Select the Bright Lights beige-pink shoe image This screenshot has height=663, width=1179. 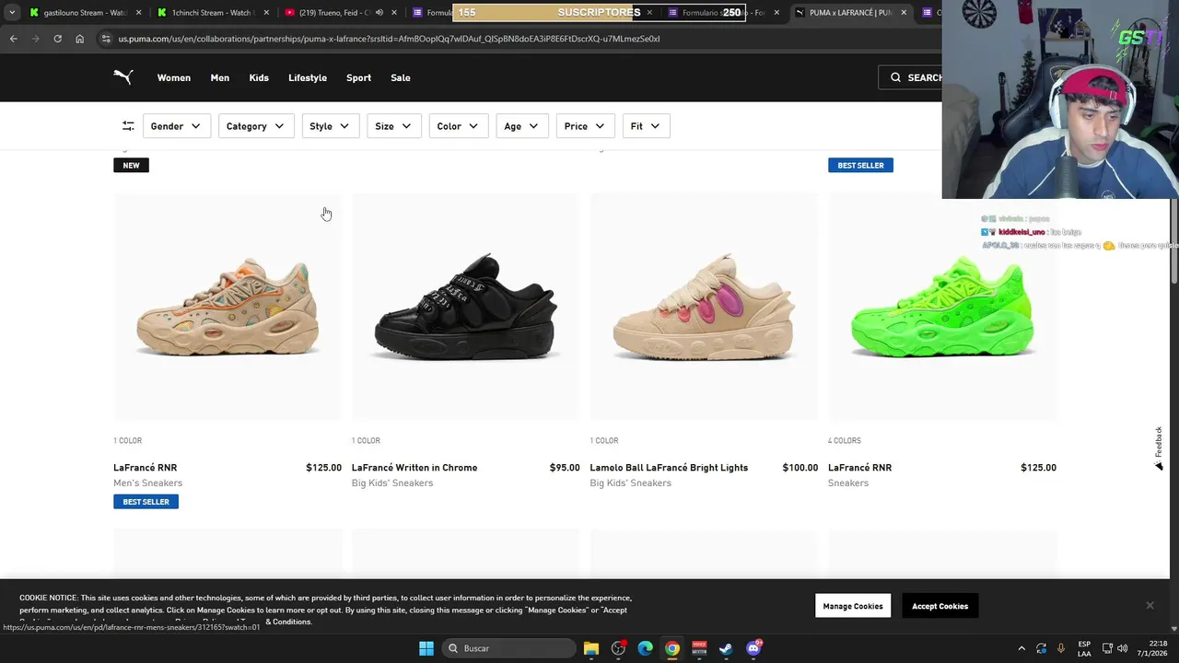coord(704,307)
